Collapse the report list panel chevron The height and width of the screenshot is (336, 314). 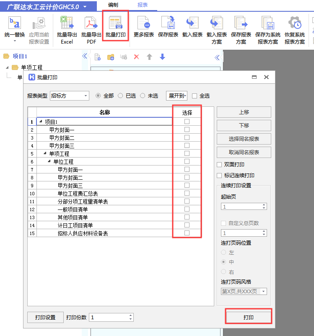(217, 57)
